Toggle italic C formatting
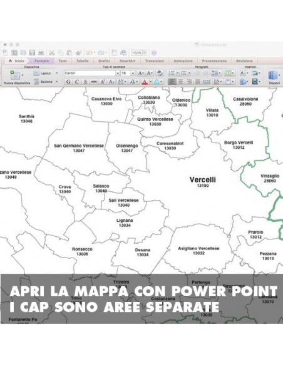The width and height of the screenshot is (283, 365). click(x=76, y=82)
